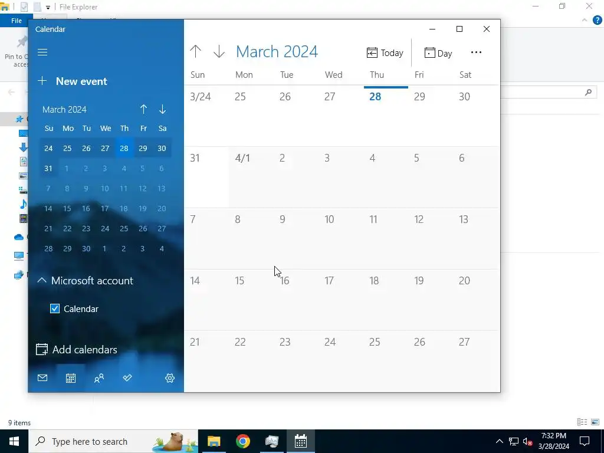Select the Thursday 28 cell in main grid

386,116
